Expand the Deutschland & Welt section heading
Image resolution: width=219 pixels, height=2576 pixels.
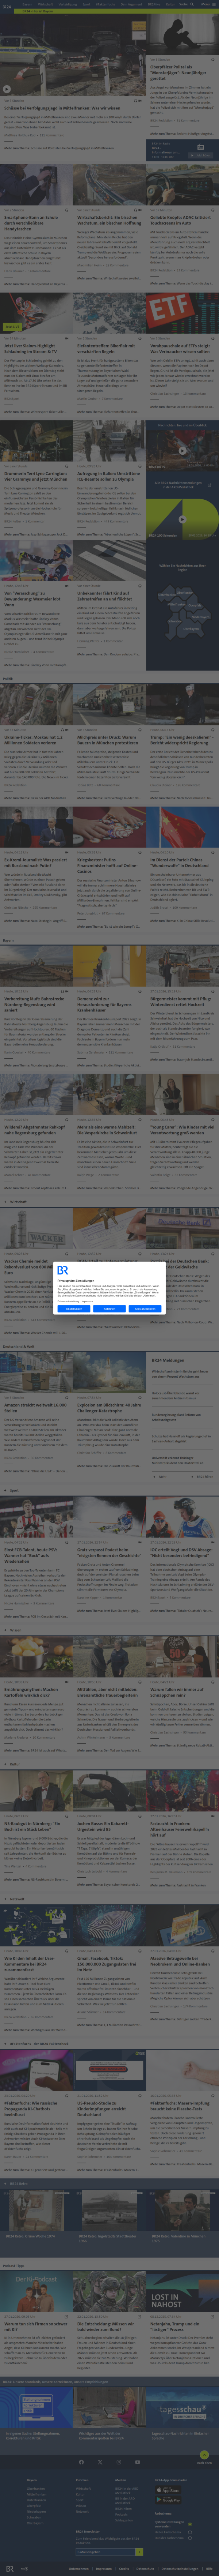point(18,1346)
